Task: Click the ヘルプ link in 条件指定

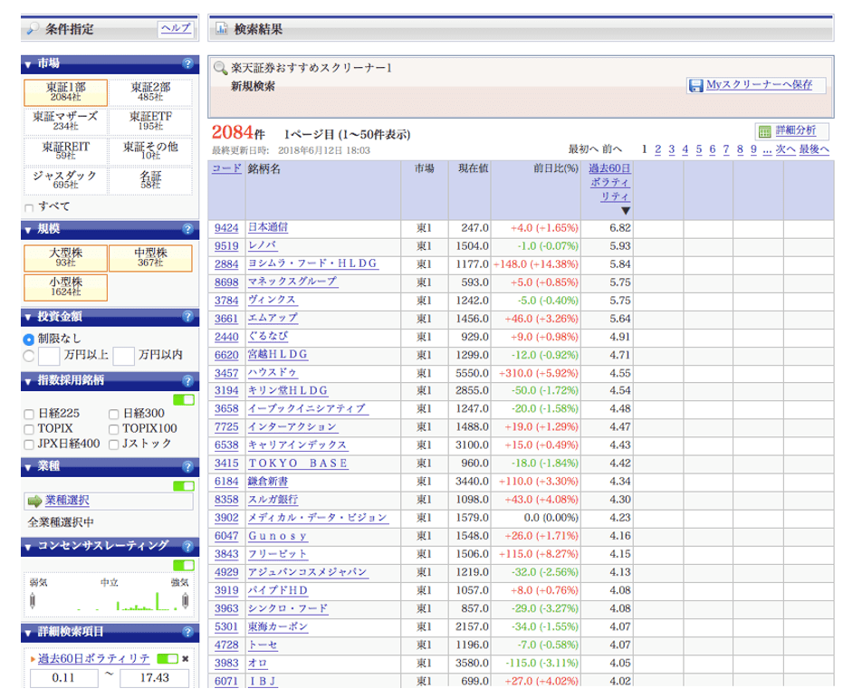Action: pos(175,28)
